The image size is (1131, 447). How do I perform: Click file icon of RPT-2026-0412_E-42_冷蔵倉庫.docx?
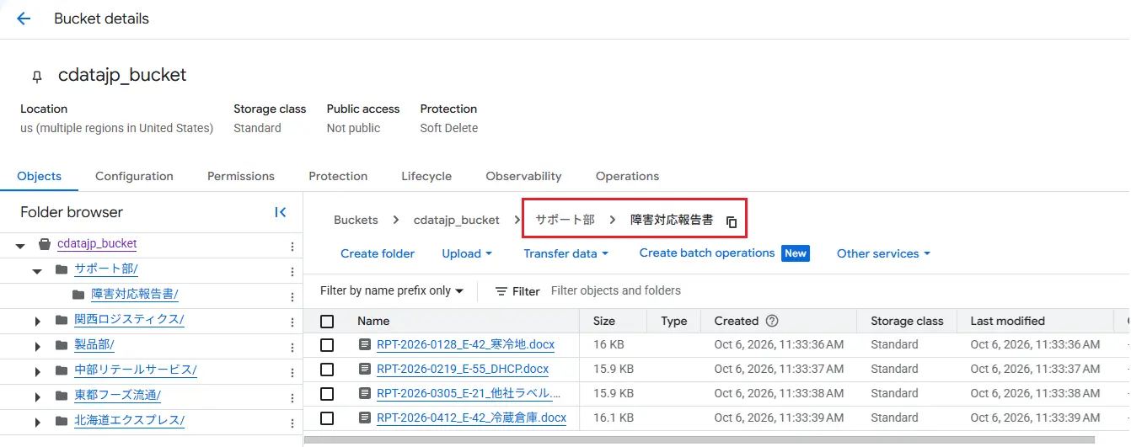(364, 418)
